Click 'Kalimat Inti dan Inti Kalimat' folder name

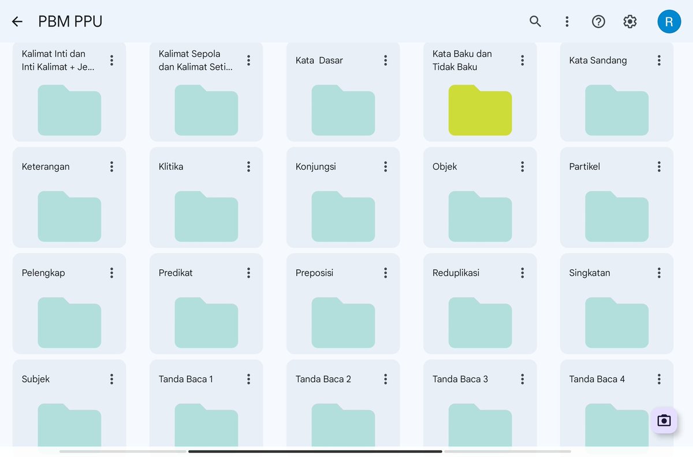click(x=58, y=60)
